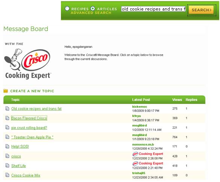Click document icon beside pie crust rolling board
Screen dimensions: 220x182
click(7, 127)
